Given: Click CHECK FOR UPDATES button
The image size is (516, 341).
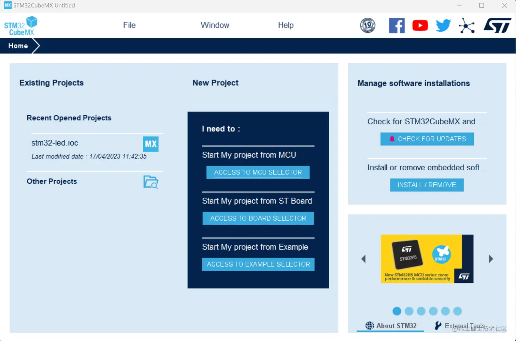Looking at the screenshot, I should (x=427, y=139).
